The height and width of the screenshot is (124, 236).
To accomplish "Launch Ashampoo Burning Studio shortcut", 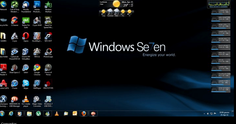I will [x=3, y=101].
